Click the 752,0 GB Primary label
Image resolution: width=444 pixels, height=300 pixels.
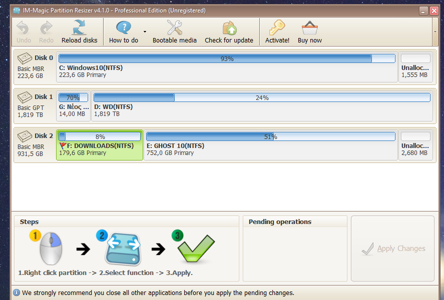[170, 153]
